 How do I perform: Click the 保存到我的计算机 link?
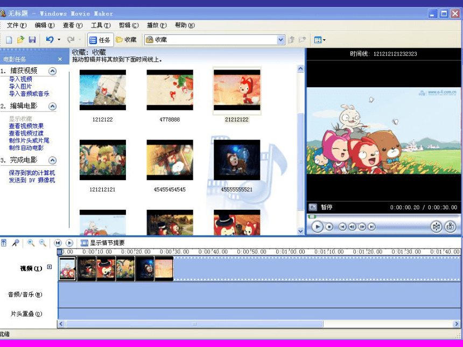click(32, 173)
